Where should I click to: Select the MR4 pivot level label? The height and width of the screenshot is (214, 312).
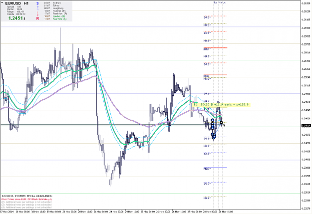click(x=207, y=41)
